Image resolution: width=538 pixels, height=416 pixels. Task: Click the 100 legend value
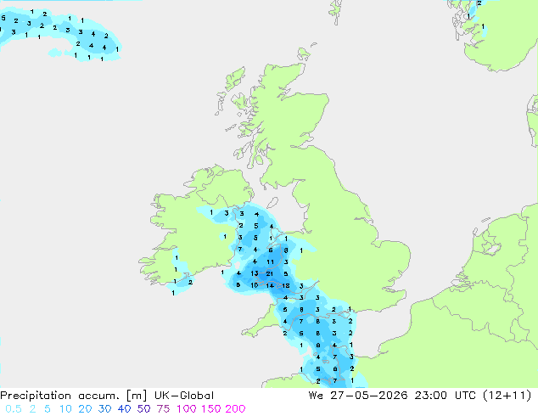point(187,409)
